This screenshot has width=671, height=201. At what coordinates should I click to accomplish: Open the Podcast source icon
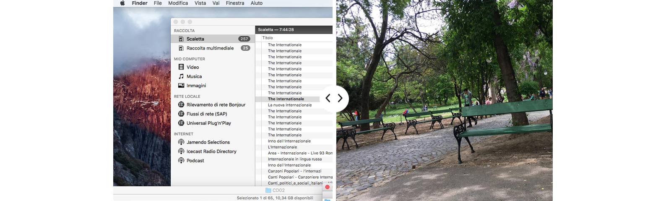point(181,161)
